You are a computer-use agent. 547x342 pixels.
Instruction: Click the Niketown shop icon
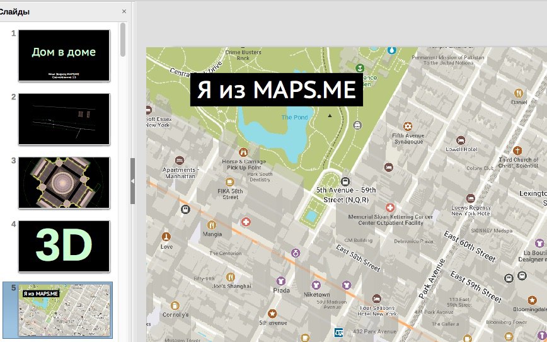coord(316,285)
